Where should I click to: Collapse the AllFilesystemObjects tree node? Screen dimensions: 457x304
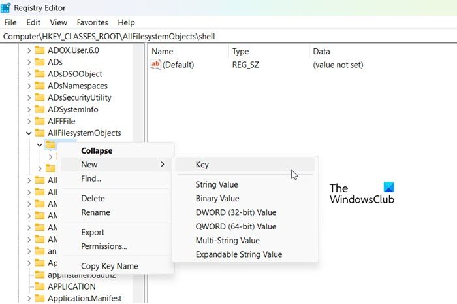pos(29,133)
